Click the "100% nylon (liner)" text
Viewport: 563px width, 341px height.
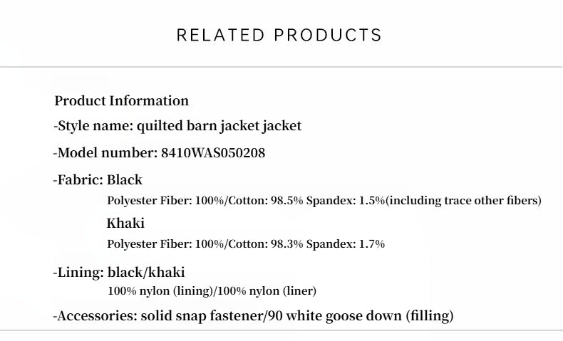point(267,291)
